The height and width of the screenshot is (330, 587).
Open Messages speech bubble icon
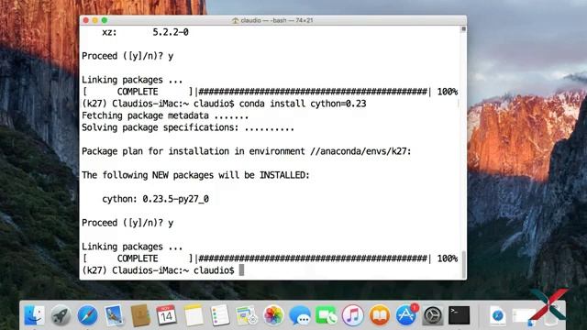[x=300, y=315]
